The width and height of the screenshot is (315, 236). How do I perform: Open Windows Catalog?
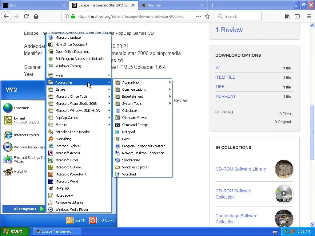[x=79, y=66]
